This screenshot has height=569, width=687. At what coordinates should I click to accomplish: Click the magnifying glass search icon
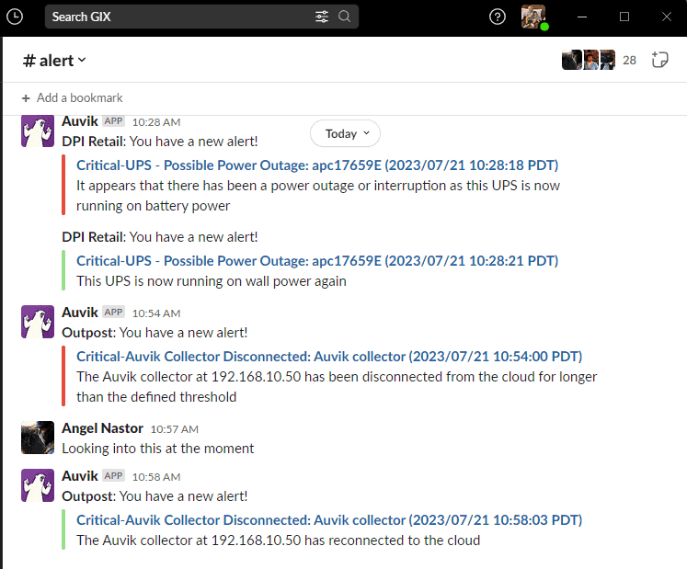click(344, 17)
